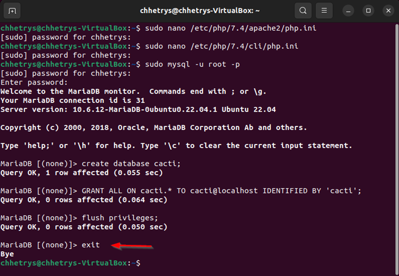
Task: Open a new terminal tab
Action: coord(12,11)
